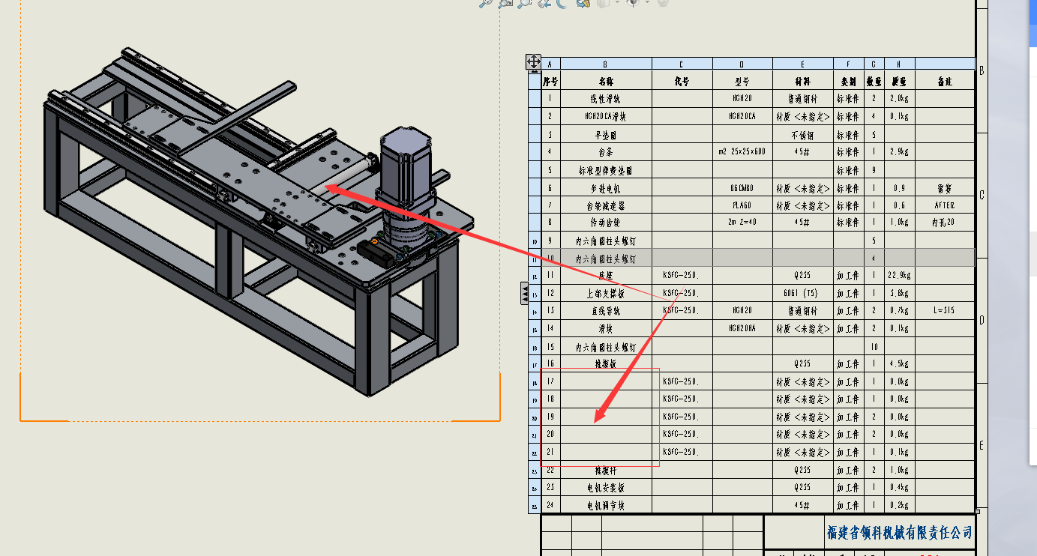Select the 电机安装板 name cell
1037x556 pixels.
pos(606,488)
